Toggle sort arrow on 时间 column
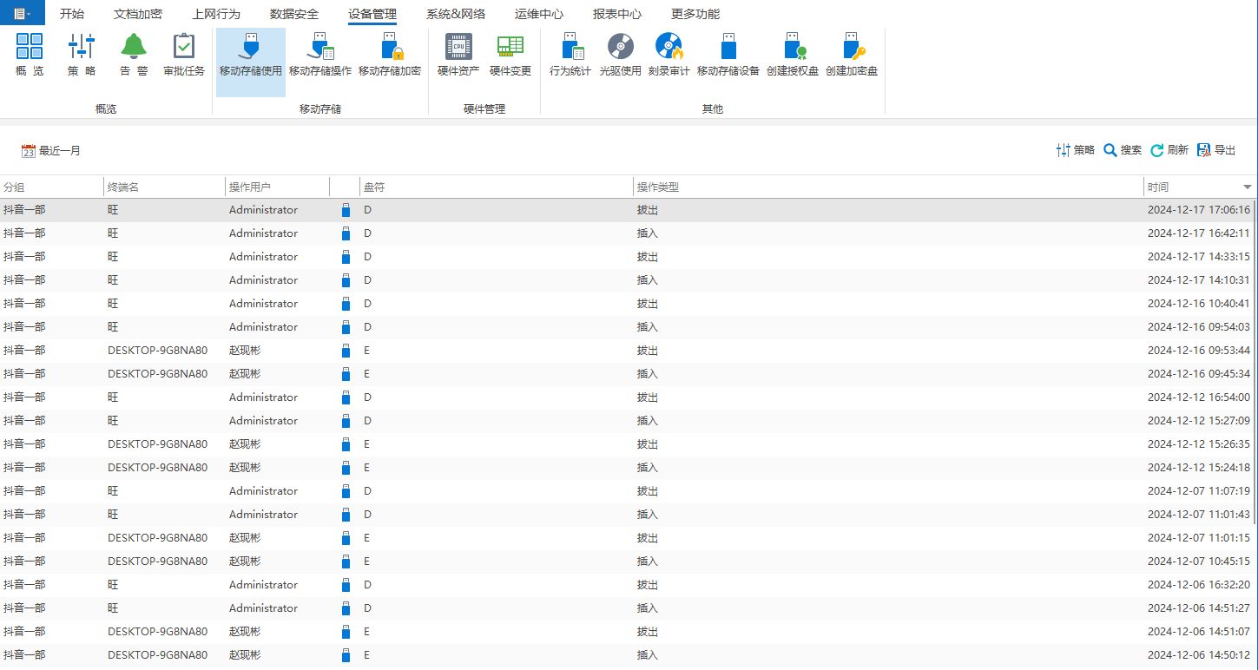 (1248, 187)
